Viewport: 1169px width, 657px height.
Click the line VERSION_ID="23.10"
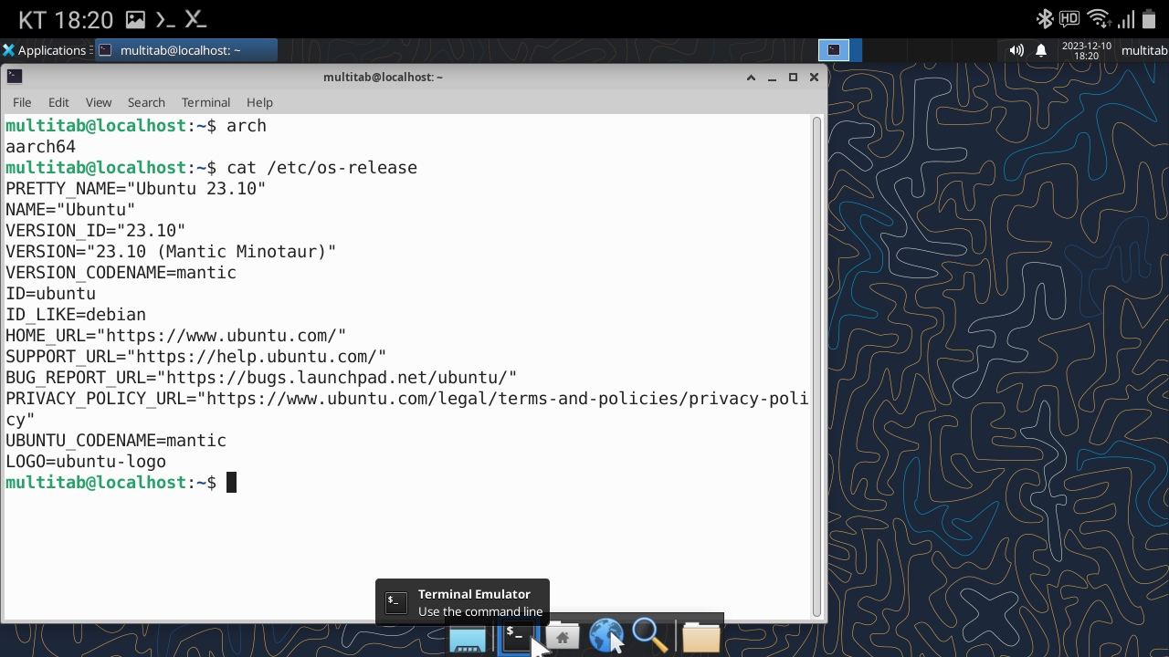(x=95, y=230)
